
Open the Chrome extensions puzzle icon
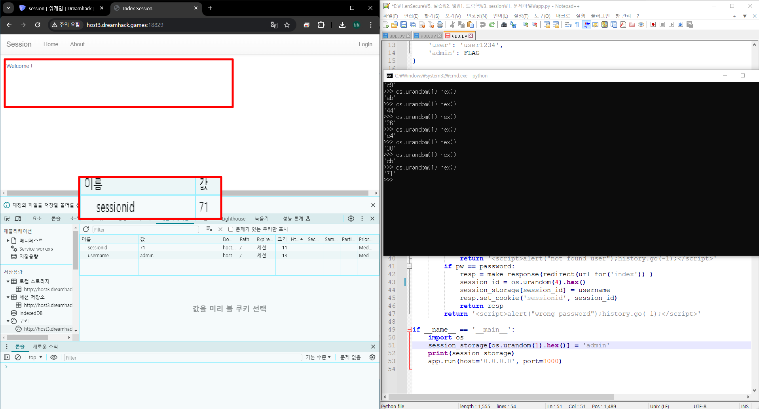[x=321, y=25]
